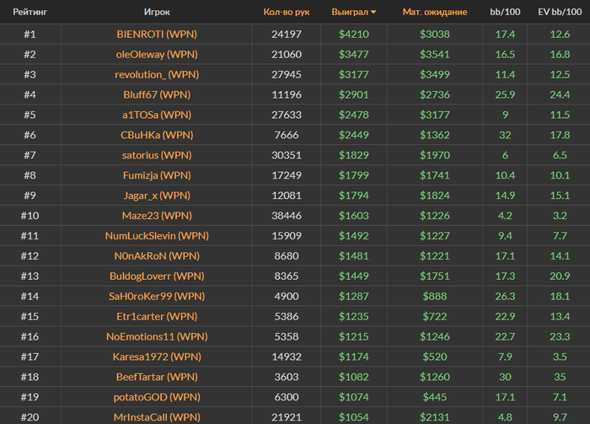Select winnings value $1287
This screenshot has width=590, height=424.
(x=354, y=297)
